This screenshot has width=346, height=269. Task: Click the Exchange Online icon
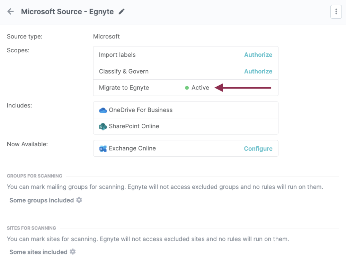coord(103,149)
